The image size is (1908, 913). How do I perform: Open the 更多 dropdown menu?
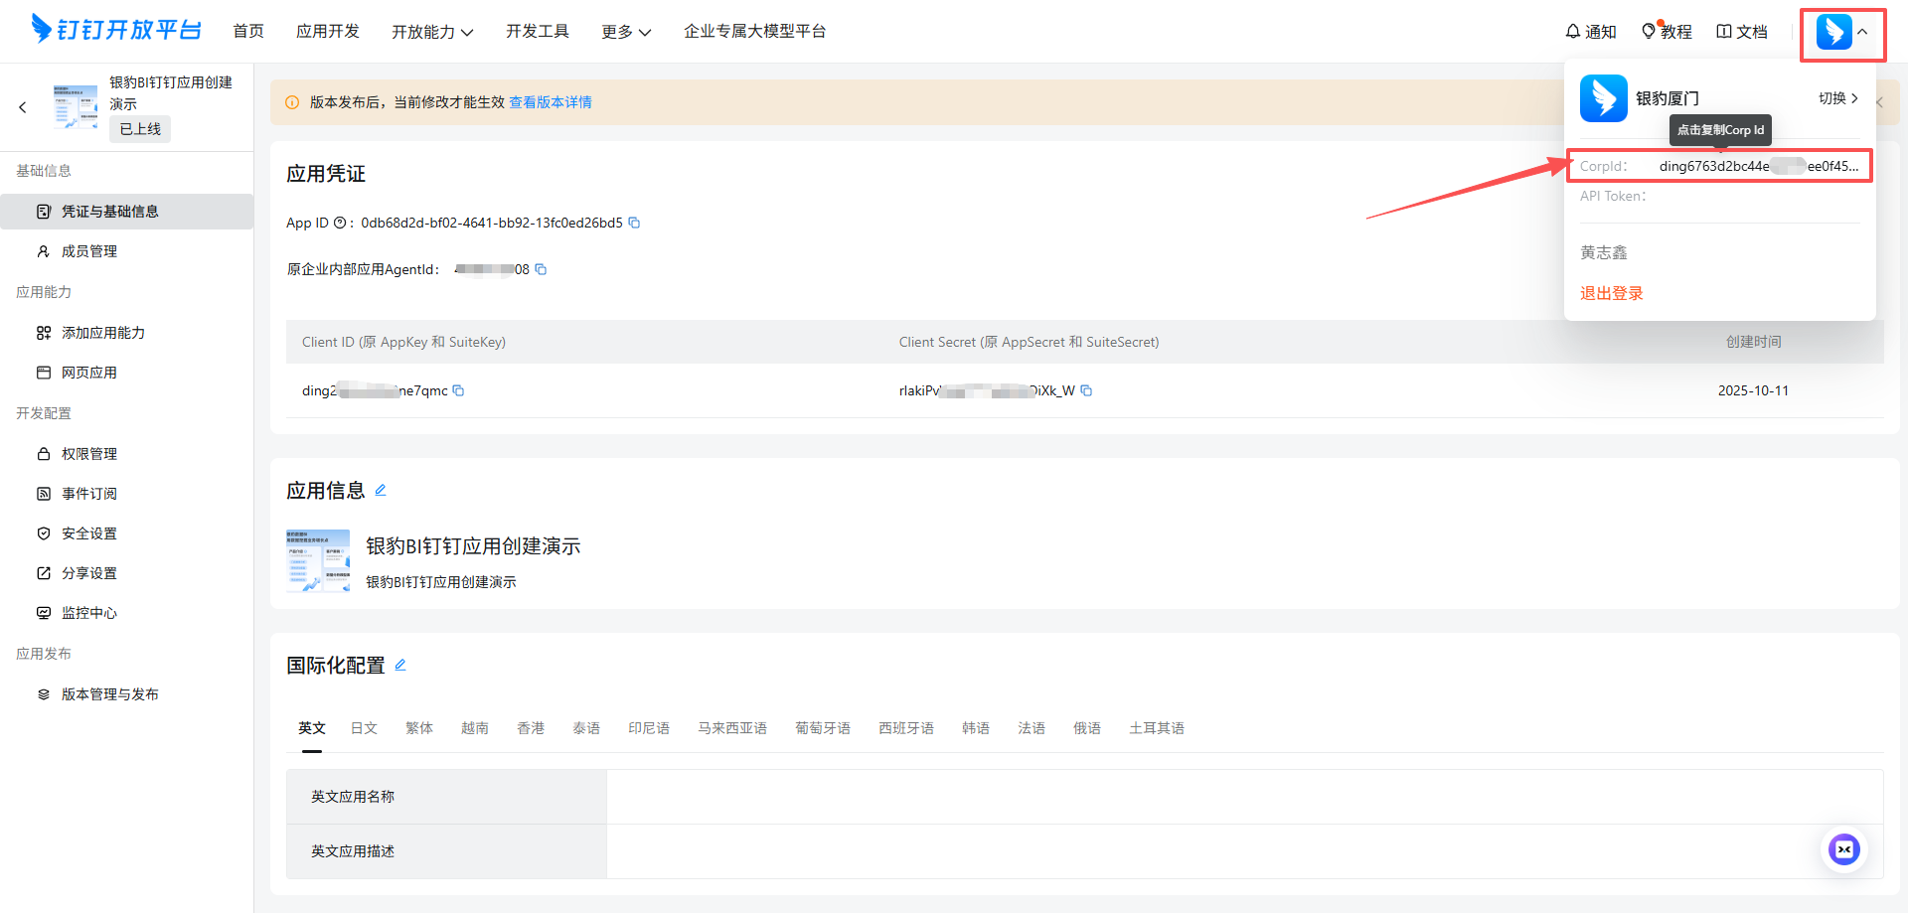pyautogui.click(x=625, y=31)
